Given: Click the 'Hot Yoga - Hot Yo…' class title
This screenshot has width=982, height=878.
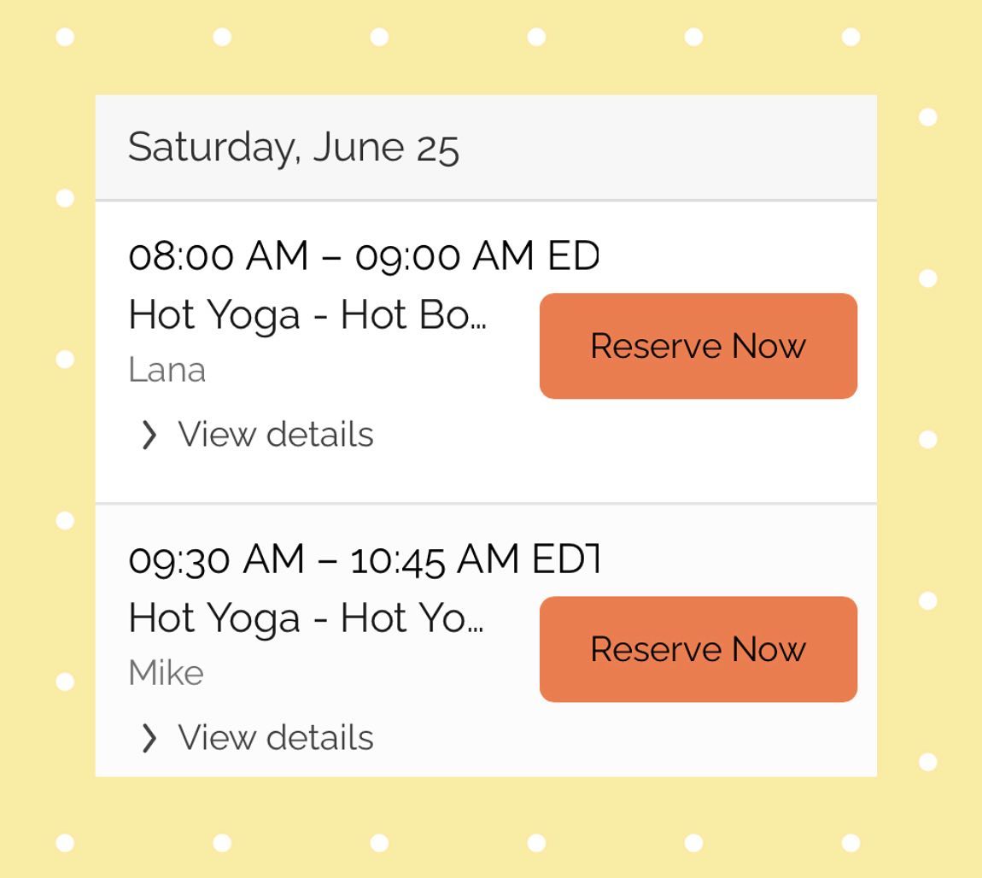Looking at the screenshot, I should click(305, 618).
